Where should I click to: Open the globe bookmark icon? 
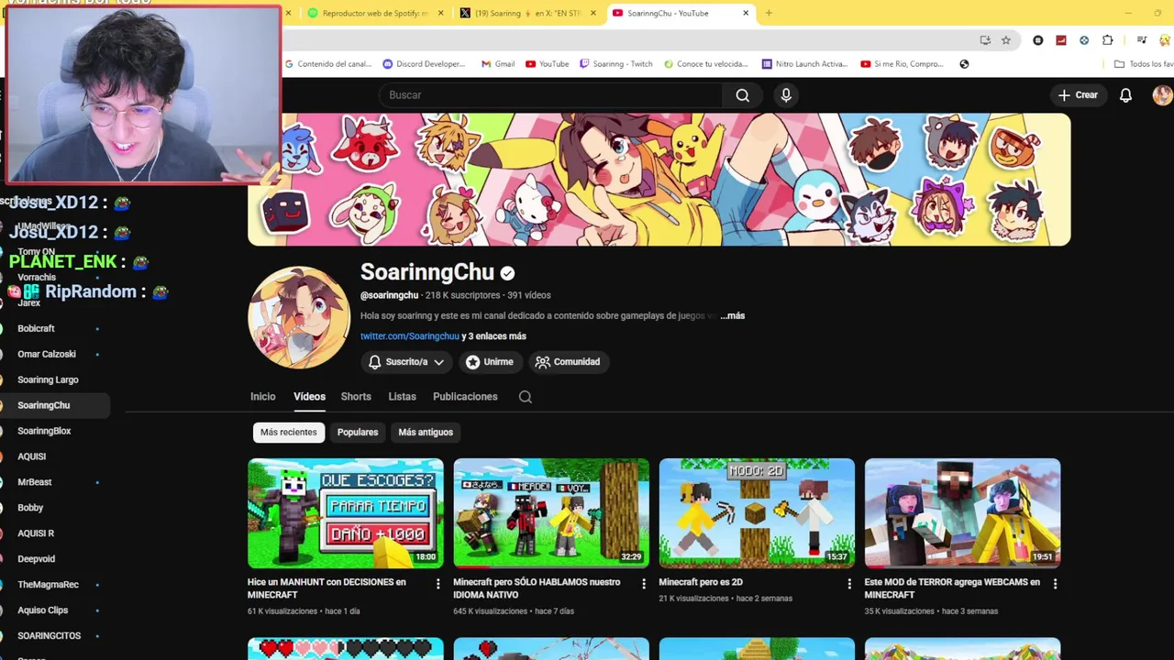click(x=964, y=64)
